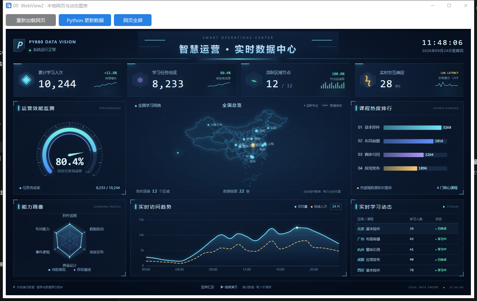
Task: Select the 上海 city node on the map
Action: [x=265, y=144]
